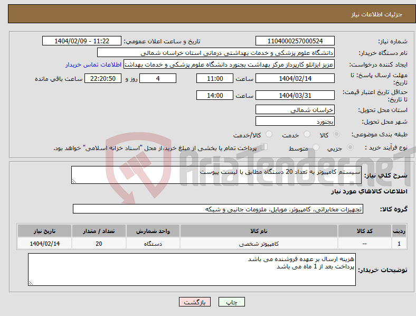This screenshot has width=416, height=316.
Task: Click the بازگشت (back) button
Action: (x=195, y=302)
